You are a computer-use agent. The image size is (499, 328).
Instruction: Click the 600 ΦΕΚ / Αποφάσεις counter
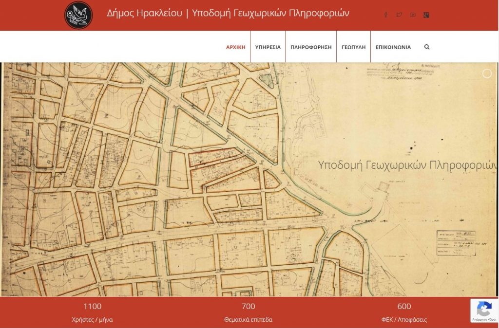(x=404, y=313)
